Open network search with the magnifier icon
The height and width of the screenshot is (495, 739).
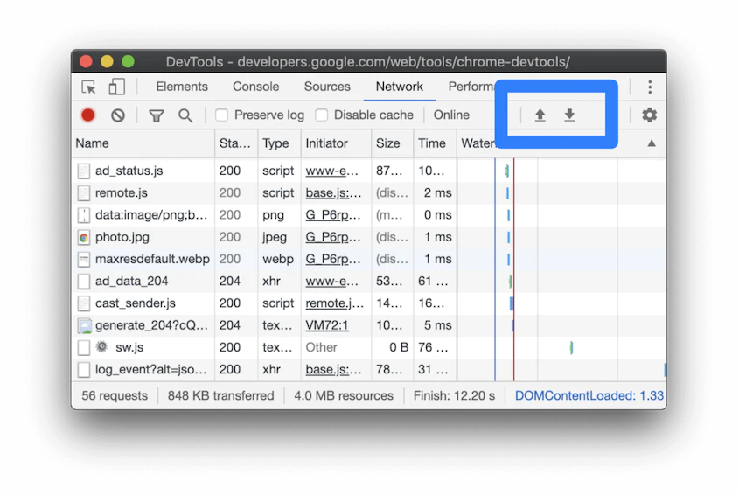[185, 115]
